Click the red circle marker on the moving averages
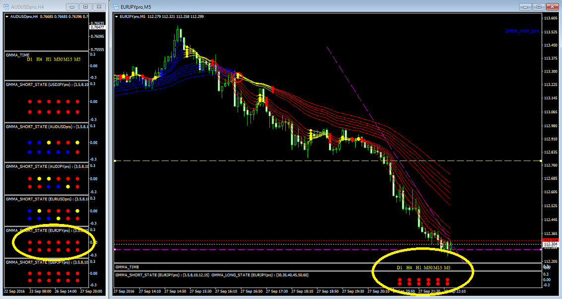Viewport: 562px width, 299px height. pos(238,76)
